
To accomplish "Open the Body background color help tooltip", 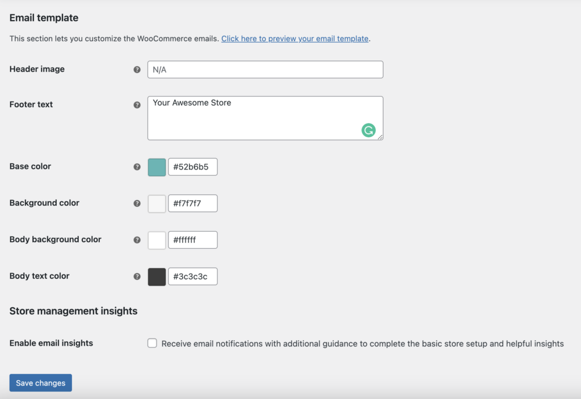I will [137, 239].
